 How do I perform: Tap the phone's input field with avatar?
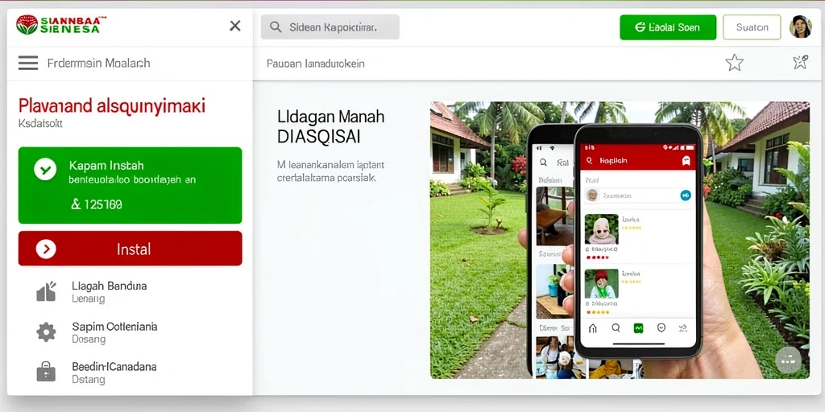coord(638,196)
